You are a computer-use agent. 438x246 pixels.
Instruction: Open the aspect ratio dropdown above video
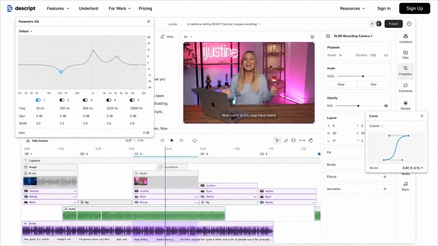click(x=188, y=37)
